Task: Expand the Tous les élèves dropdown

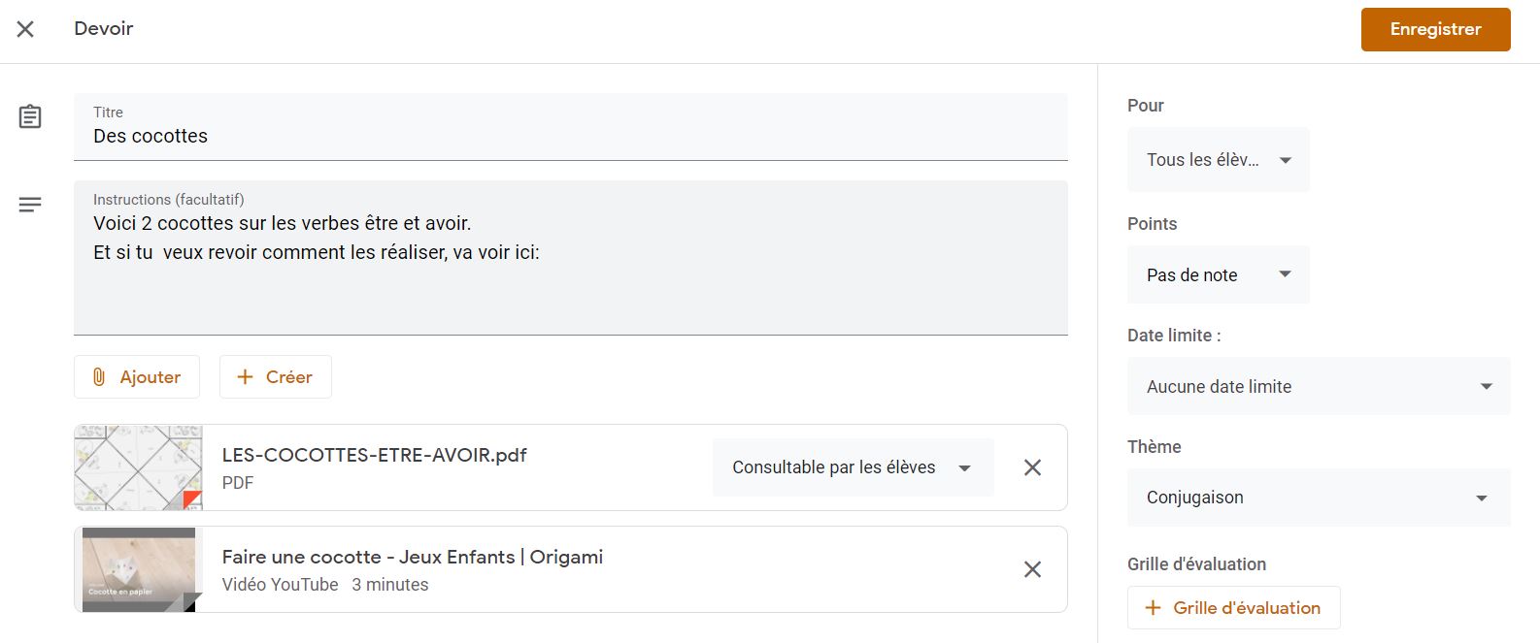Action: [x=1218, y=160]
